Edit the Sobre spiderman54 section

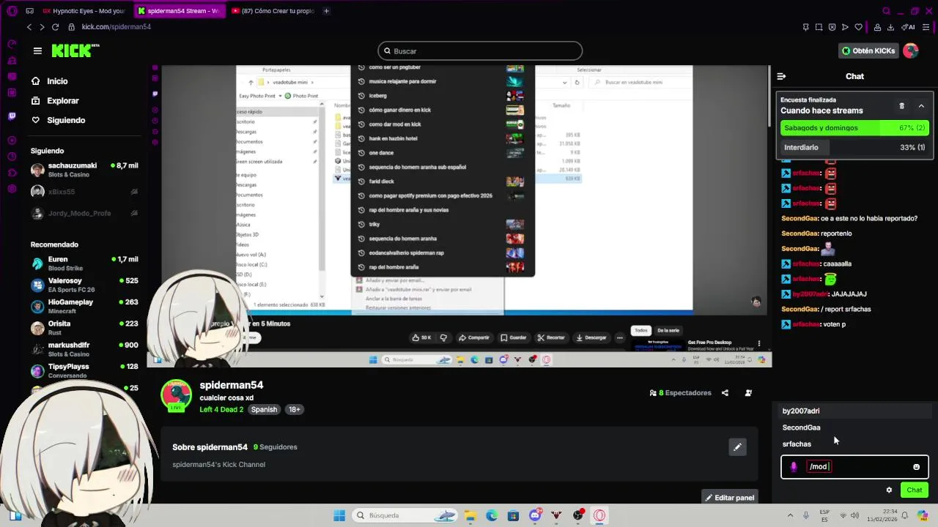point(737,447)
